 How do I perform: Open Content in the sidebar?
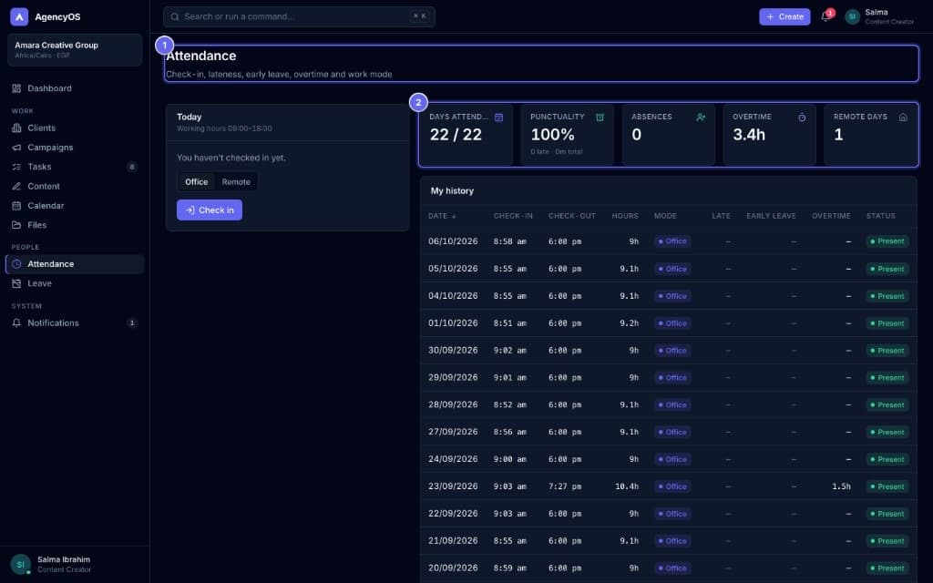coord(75,186)
